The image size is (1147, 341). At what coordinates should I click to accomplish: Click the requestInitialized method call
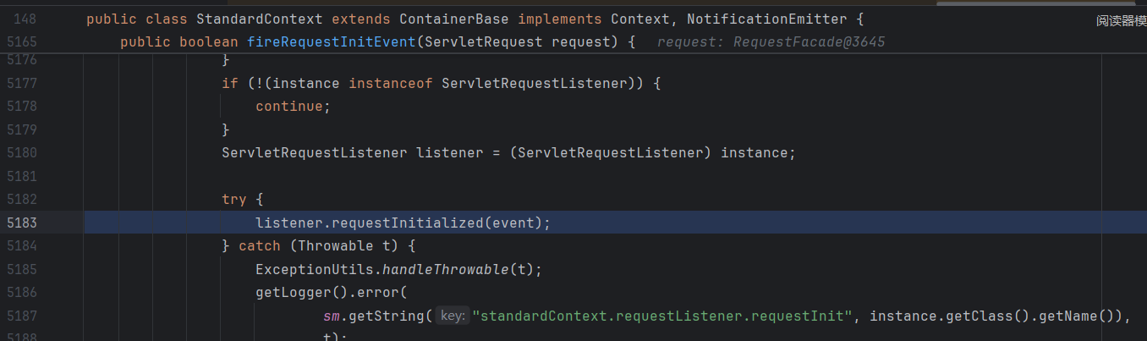(408, 223)
